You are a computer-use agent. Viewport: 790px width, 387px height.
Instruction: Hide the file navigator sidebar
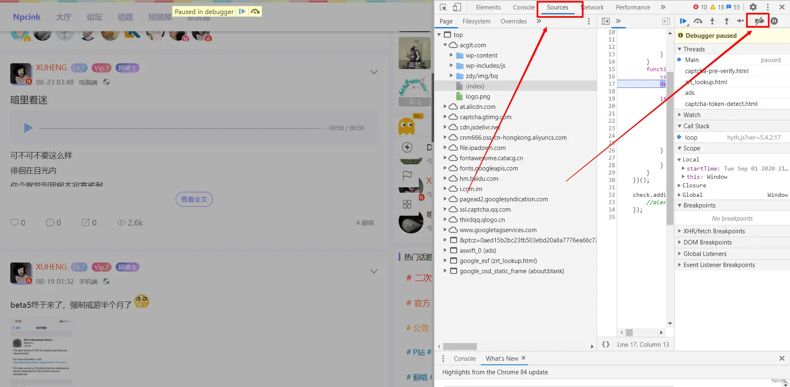click(x=606, y=21)
